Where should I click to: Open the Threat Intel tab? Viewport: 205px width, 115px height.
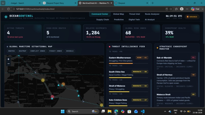(x=134, y=14)
